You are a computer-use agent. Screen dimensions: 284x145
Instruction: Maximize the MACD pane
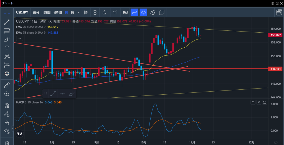coord(265,102)
